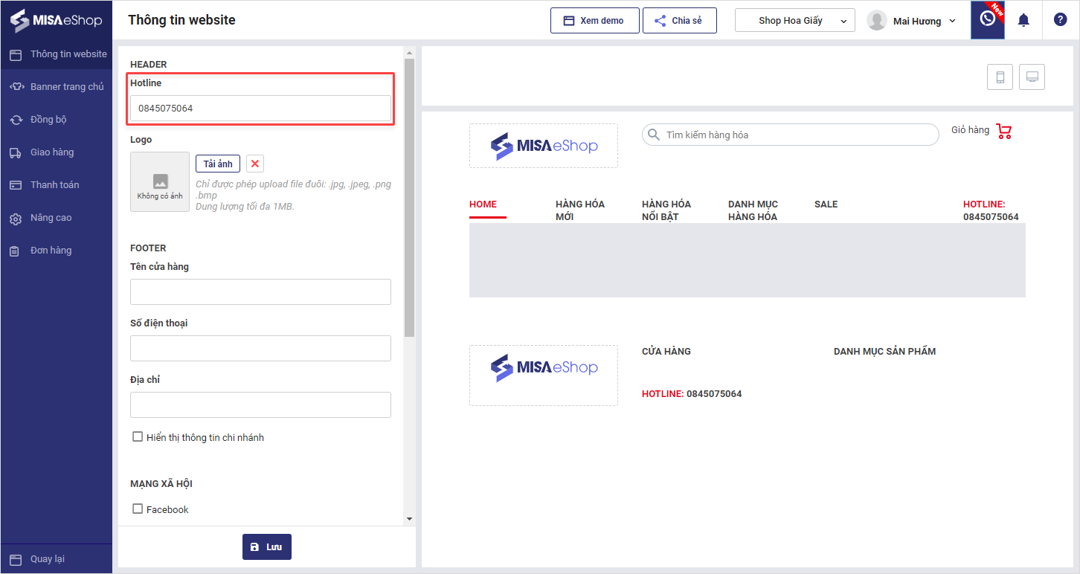
Task: Click the 'Giỏ hàng' text in preview
Action: 971,130
